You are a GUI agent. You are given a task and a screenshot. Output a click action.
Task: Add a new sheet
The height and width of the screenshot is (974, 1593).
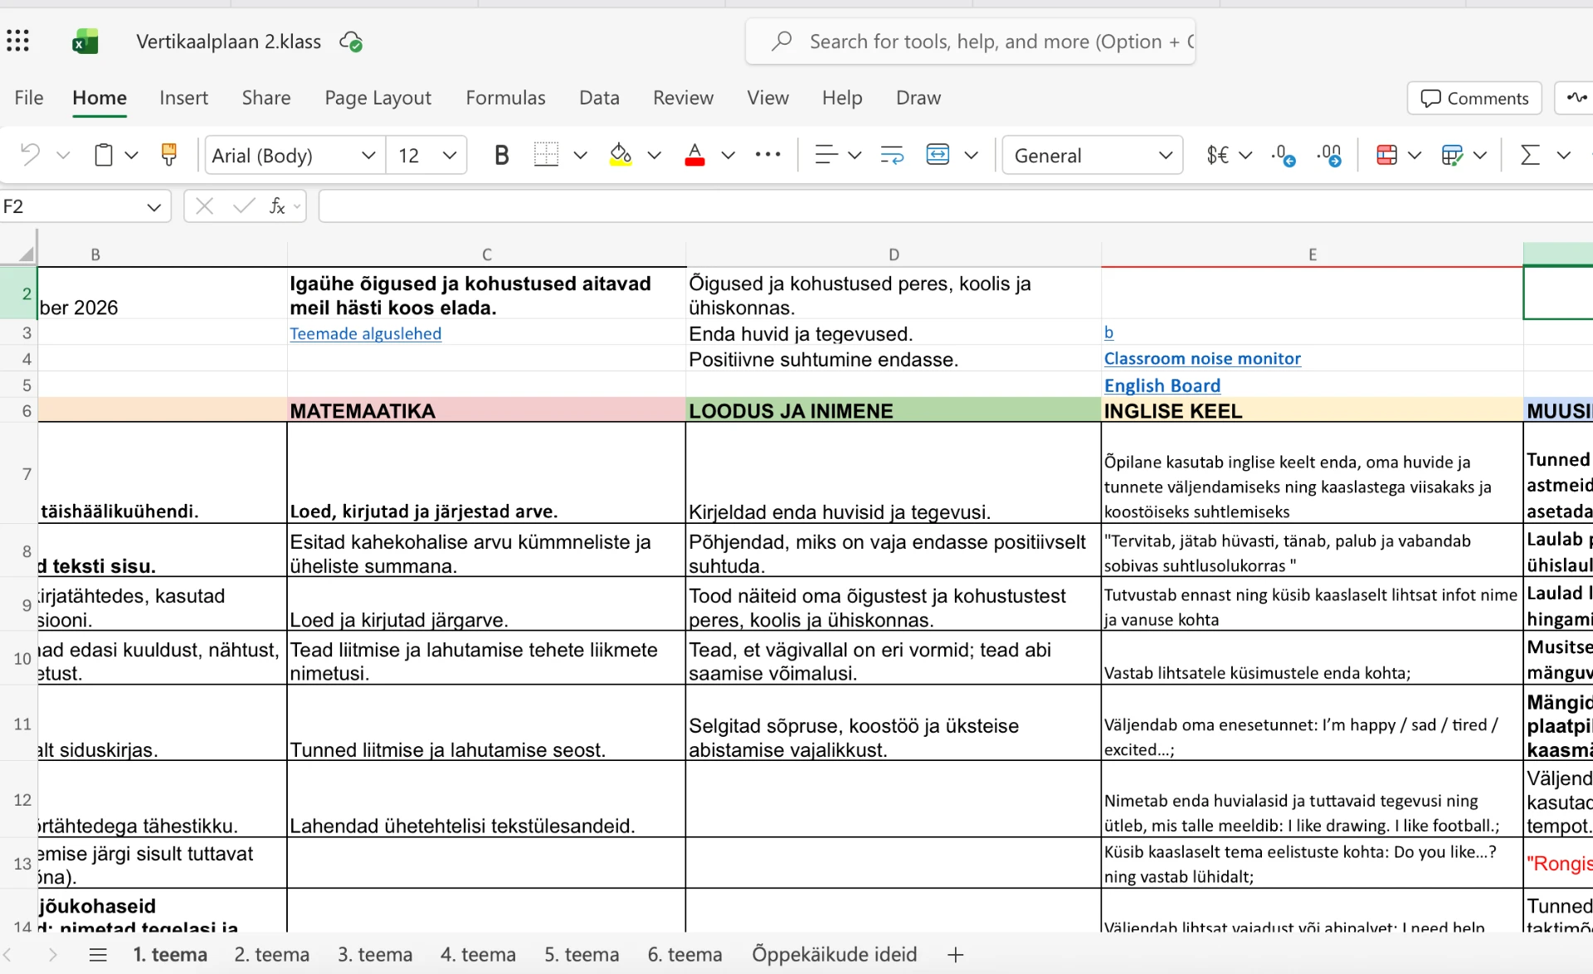955,954
